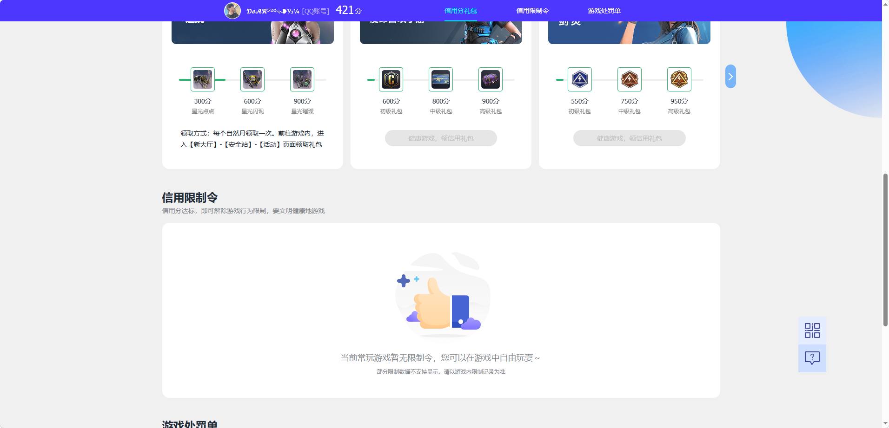The image size is (889, 428).
Task: Click the page vertical scrollbar thumb
Action: (x=885, y=250)
